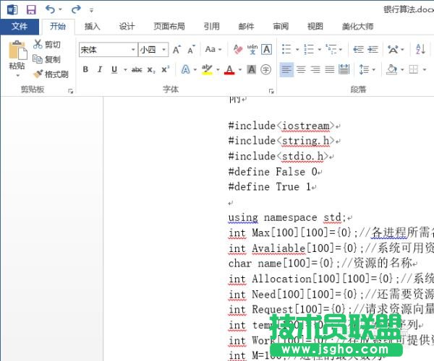Decrease paragraph indent
The width and height of the screenshot is (434, 361).
358,50
